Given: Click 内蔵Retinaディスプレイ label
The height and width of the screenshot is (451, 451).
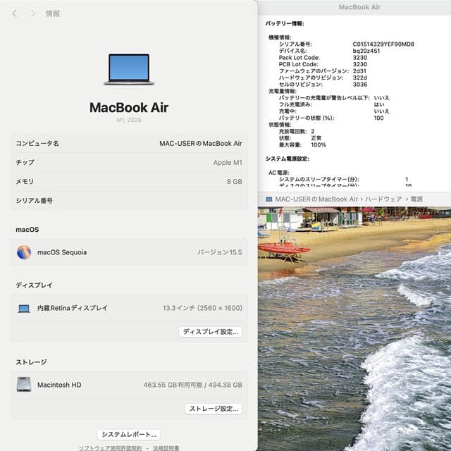Looking at the screenshot, I should pos(73,308).
